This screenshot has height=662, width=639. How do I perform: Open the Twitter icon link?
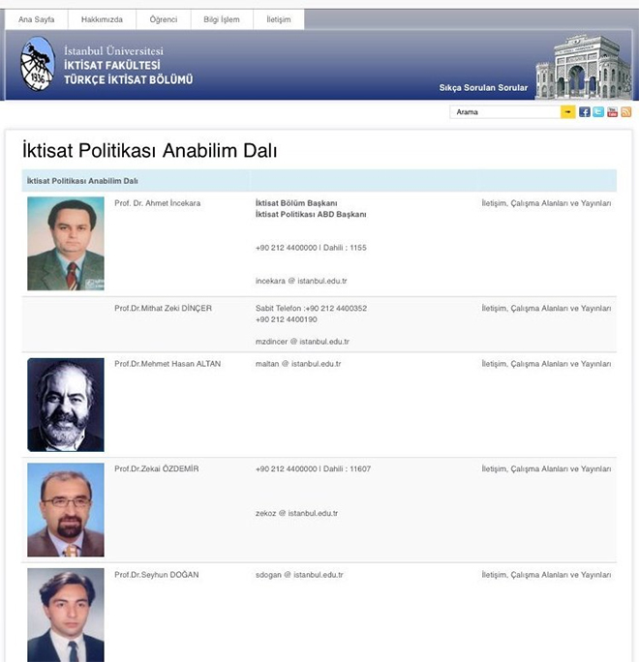(598, 112)
